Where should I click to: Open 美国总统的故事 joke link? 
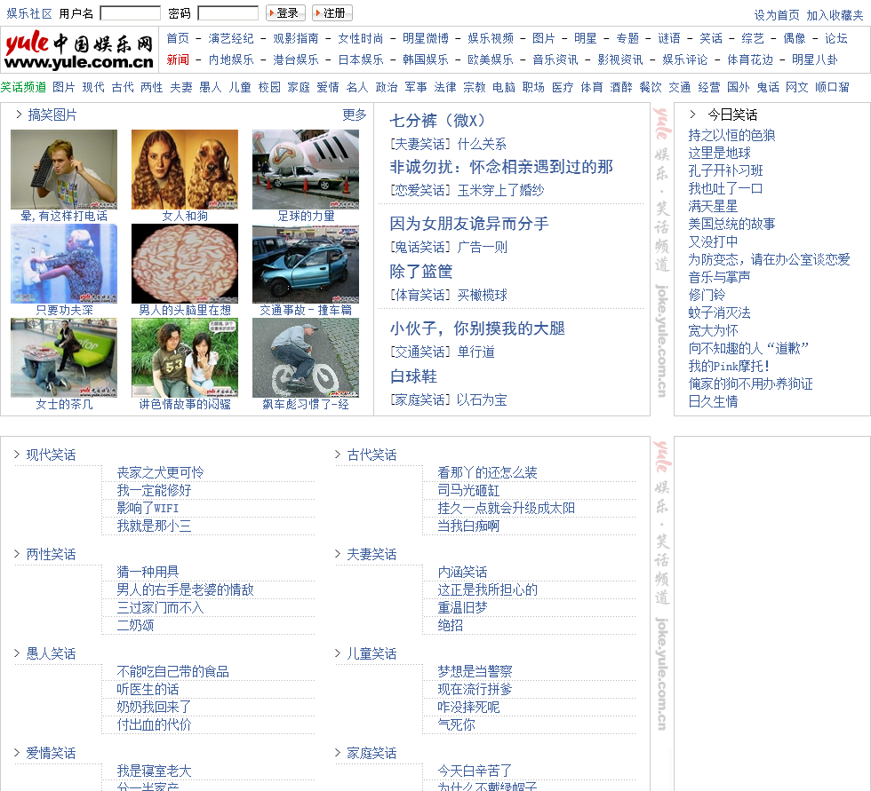click(731, 224)
